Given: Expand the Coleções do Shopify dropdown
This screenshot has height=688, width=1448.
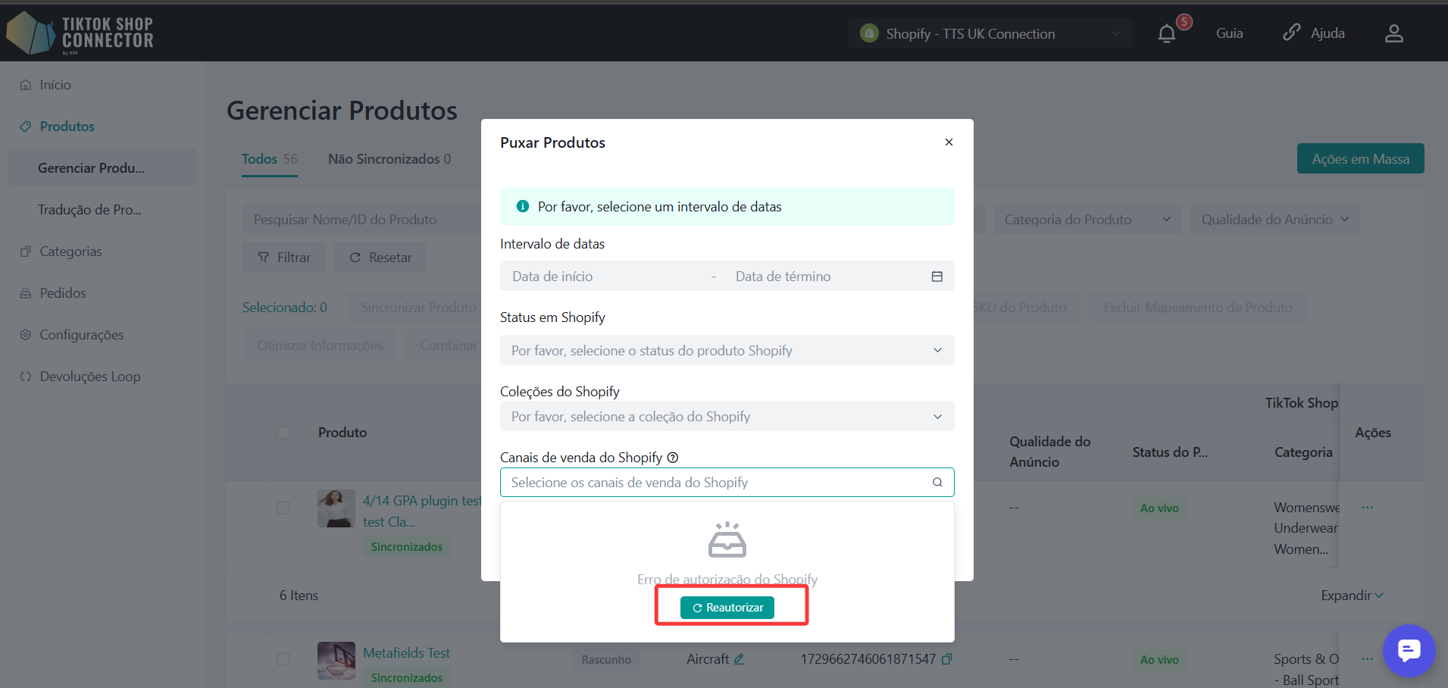Looking at the screenshot, I should tap(727, 417).
